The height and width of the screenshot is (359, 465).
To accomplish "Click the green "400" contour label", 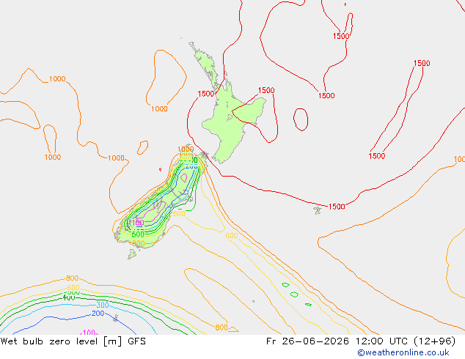I will click(x=69, y=297).
